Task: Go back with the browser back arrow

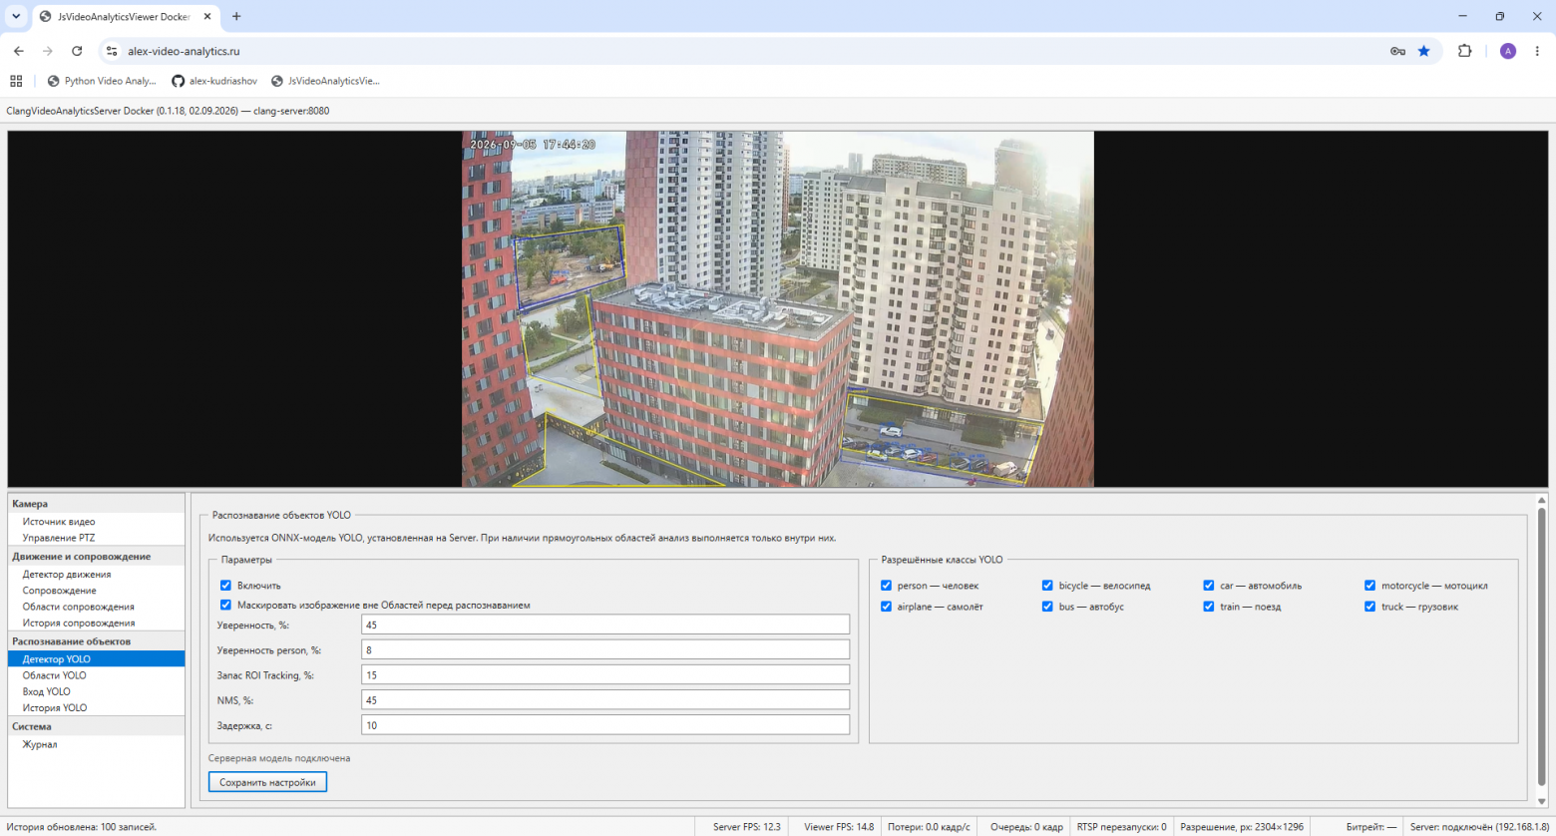Action: tap(19, 51)
